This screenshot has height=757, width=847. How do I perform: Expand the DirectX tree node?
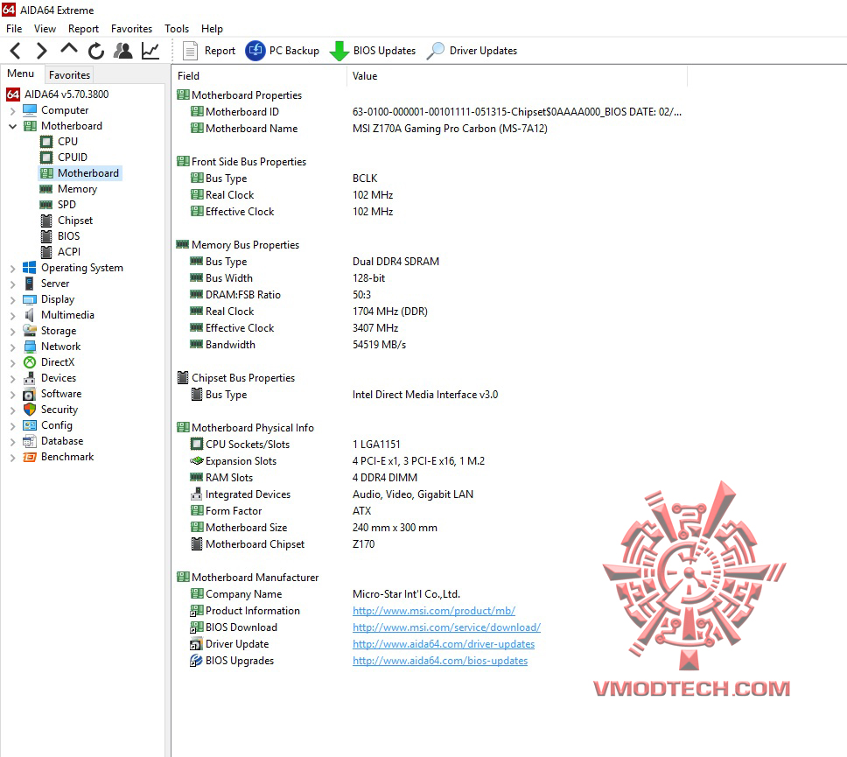pyautogui.click(x=13, y=363)
